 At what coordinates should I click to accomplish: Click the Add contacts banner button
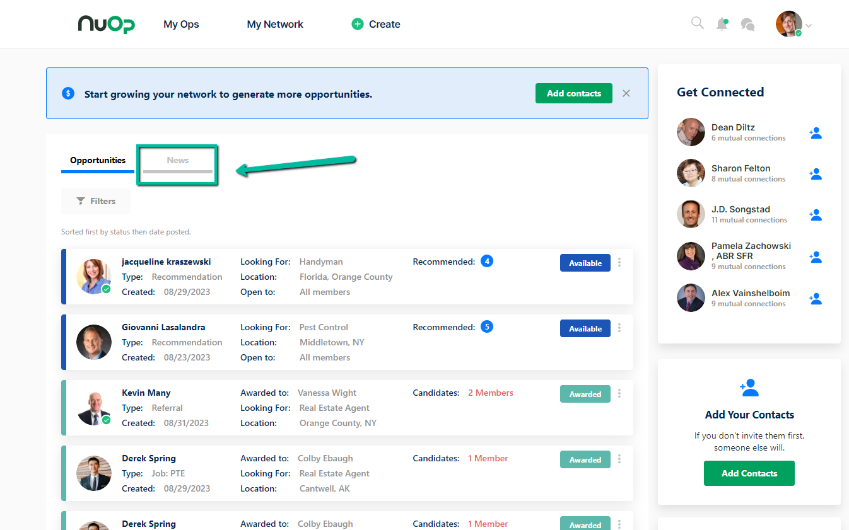point(574,93)
